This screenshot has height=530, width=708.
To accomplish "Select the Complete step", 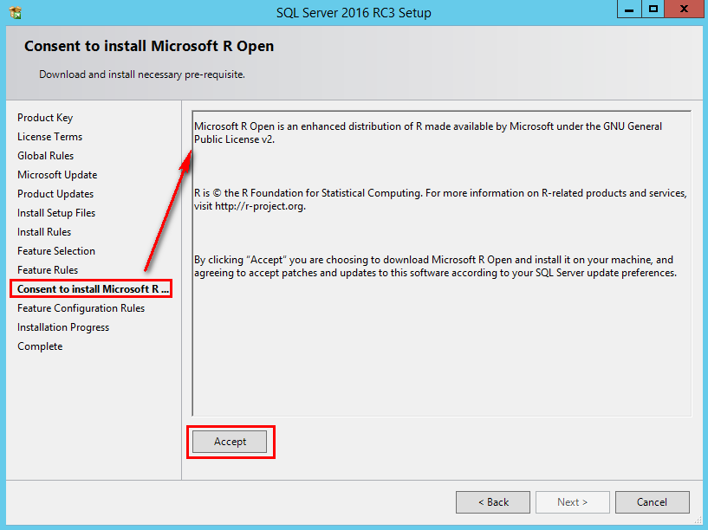I will (40, 346).
